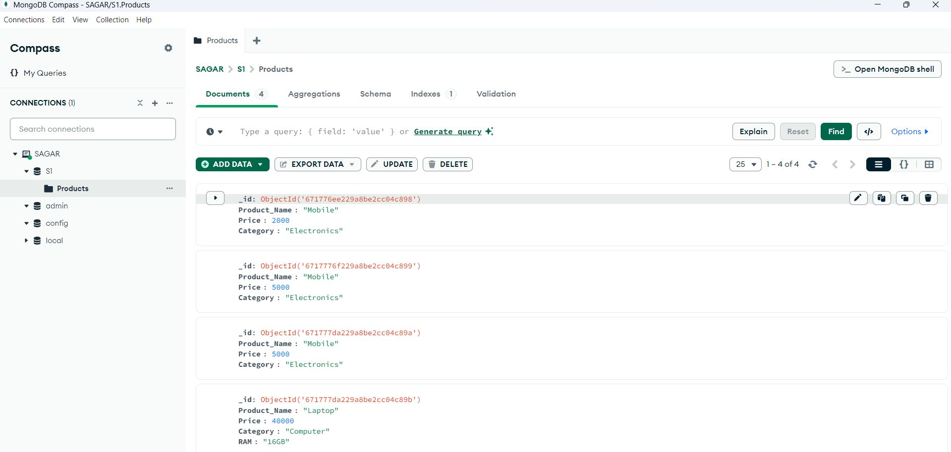This screenshot has height=452, width=951.
Task: Switch to JSON view of documents
Action: pyautogui.click(x=904, y=164)
